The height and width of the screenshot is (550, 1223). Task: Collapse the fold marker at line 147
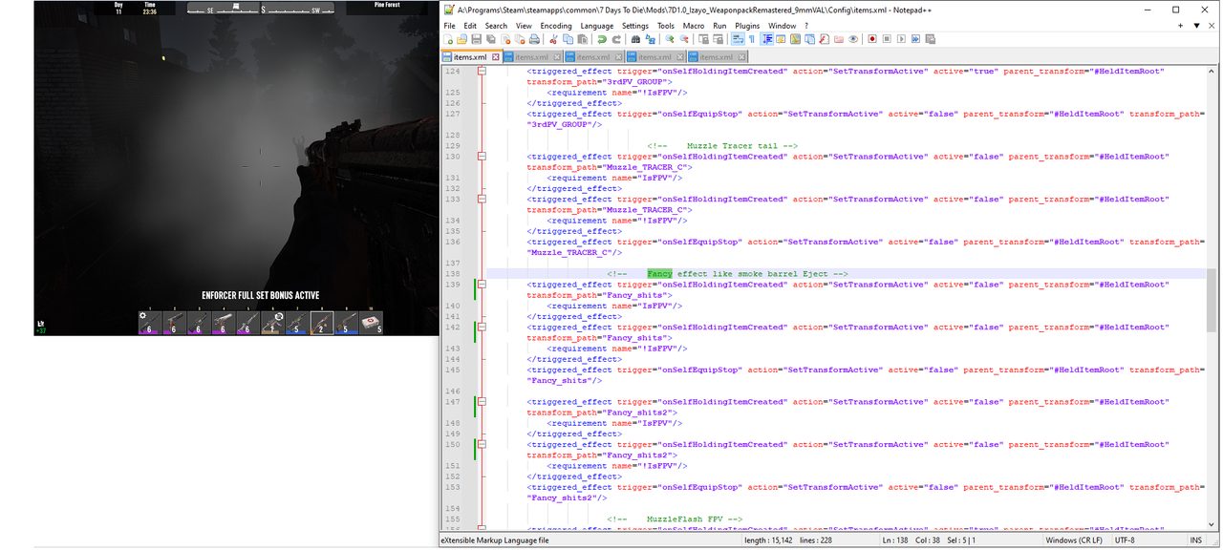(x=482, y=402)
